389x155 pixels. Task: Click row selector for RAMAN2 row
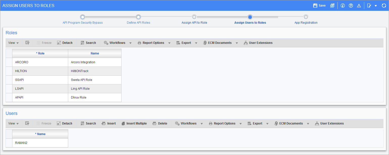(x=9, y=143)
